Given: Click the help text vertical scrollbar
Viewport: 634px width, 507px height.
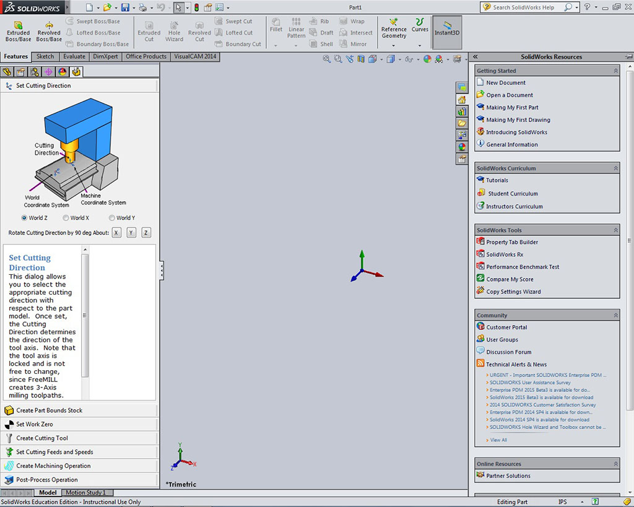Looking at the screenshot, I should click(85, 315).
